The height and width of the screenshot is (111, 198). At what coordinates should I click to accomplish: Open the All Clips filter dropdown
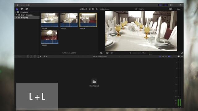pos(83,9)
